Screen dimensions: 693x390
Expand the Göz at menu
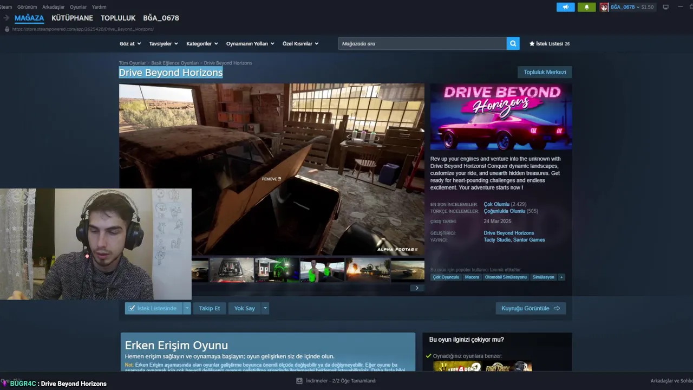[x=130, y=43]
